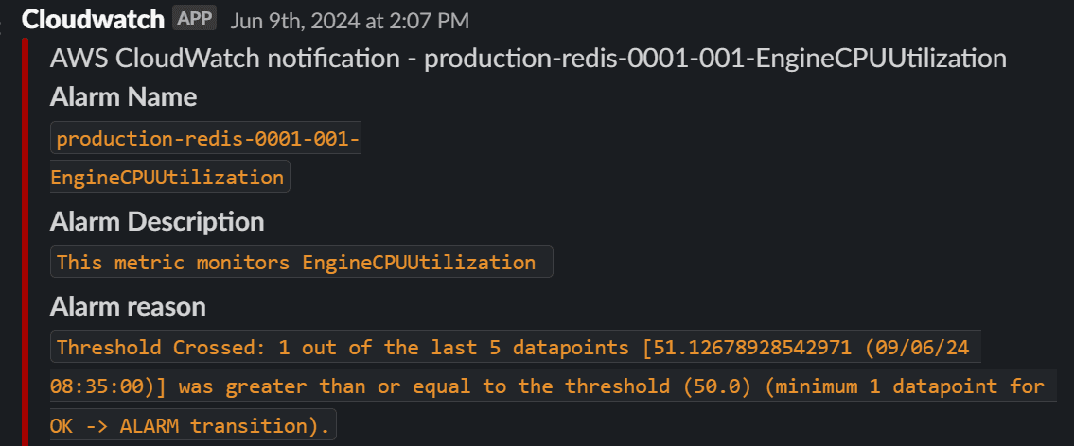Open the Jun 9th 2:07 PM timestamp
1074x446 pixels.
pyautogui.click(x=349, y=20)
